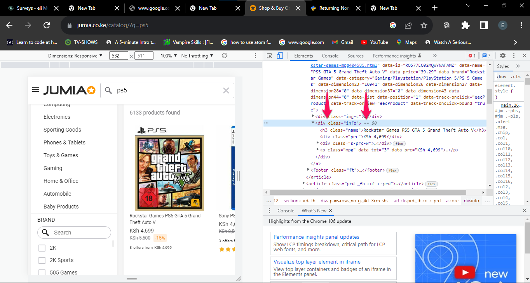Open DevTools settings gear

pos(502,56)
